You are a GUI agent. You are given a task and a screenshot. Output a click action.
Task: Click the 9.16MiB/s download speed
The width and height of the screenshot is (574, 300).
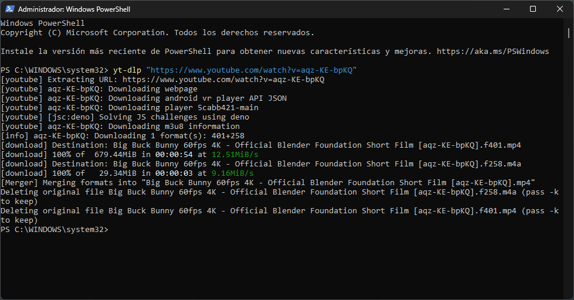click(232, 173)
